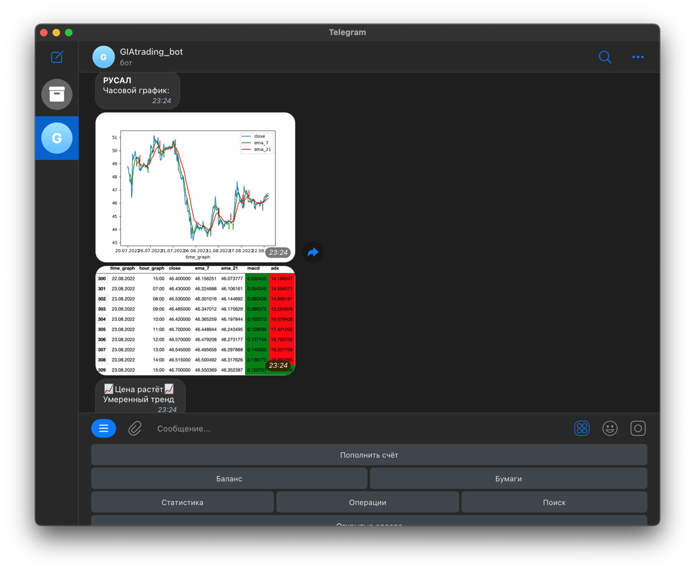Image resolution: width=695 pixels, height=572 pixels.
Task: Click the Операции button
Action: pyautogui.click(x=367, y=502)
